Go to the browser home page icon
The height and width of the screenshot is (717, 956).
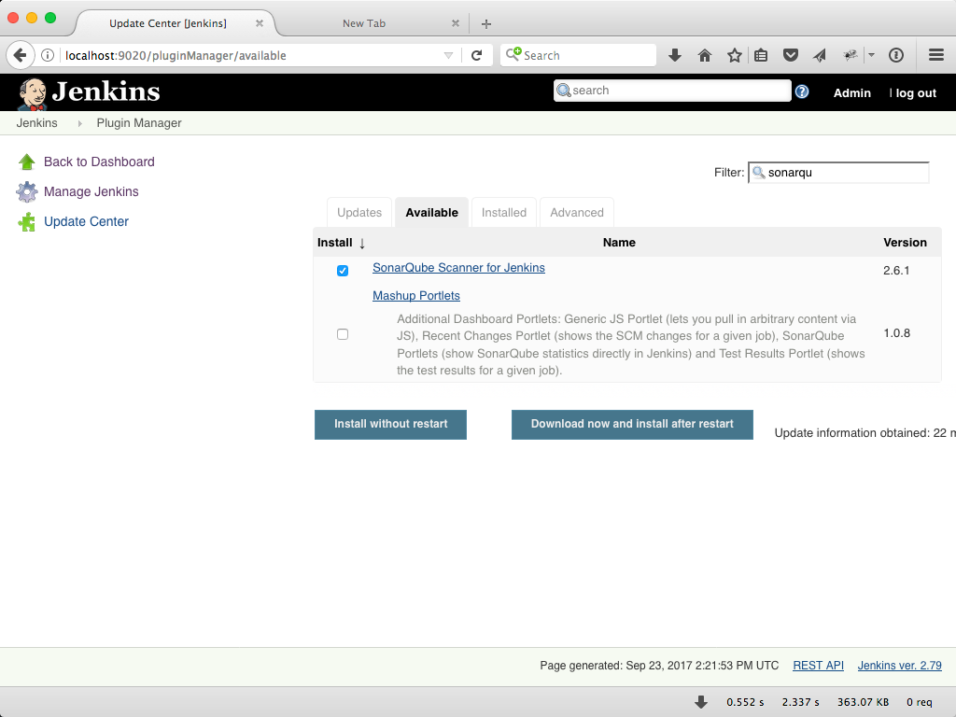click(x=705, y=55)
